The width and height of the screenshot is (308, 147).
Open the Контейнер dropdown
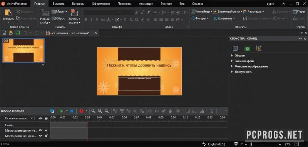click(x=202, y=12)
